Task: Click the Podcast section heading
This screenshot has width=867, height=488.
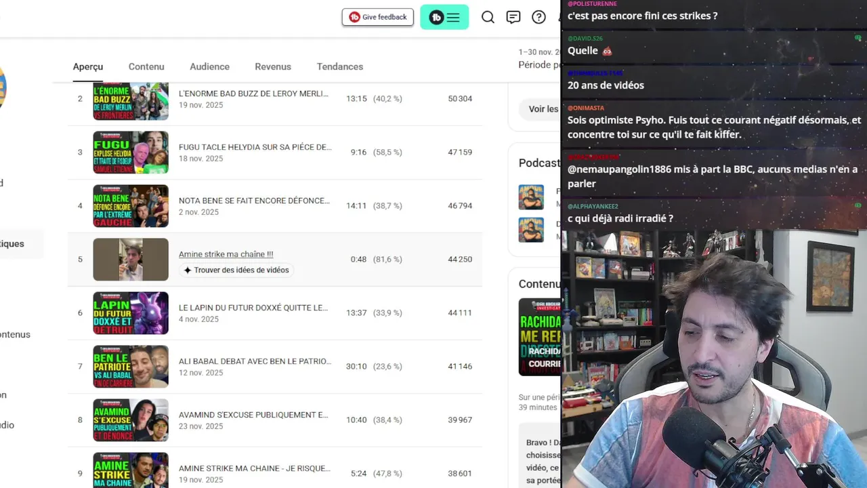Action: point(539,163)
